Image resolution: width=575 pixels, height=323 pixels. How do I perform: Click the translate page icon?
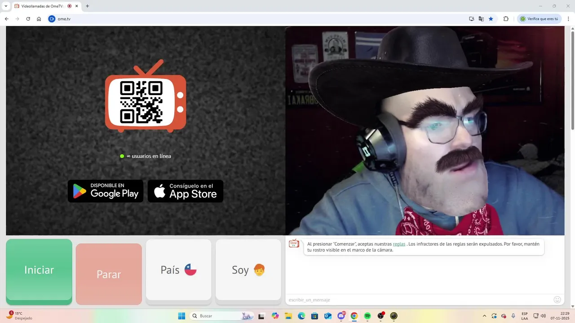click(481, 19)
